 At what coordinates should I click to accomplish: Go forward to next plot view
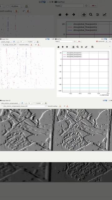tap(67, 47)
